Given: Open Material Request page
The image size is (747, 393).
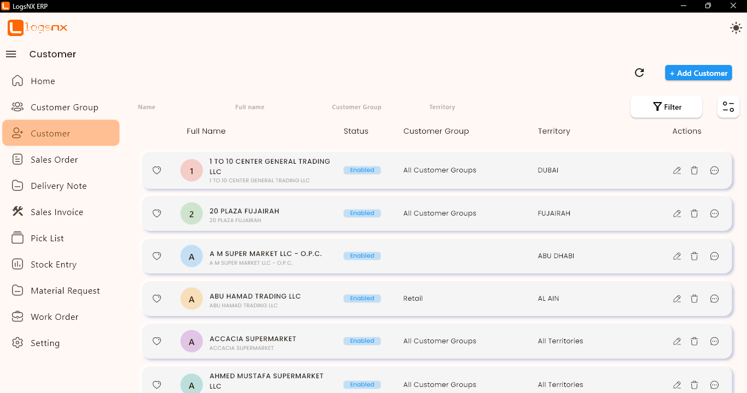Looking at the screenshot, I should click(61, 290).
